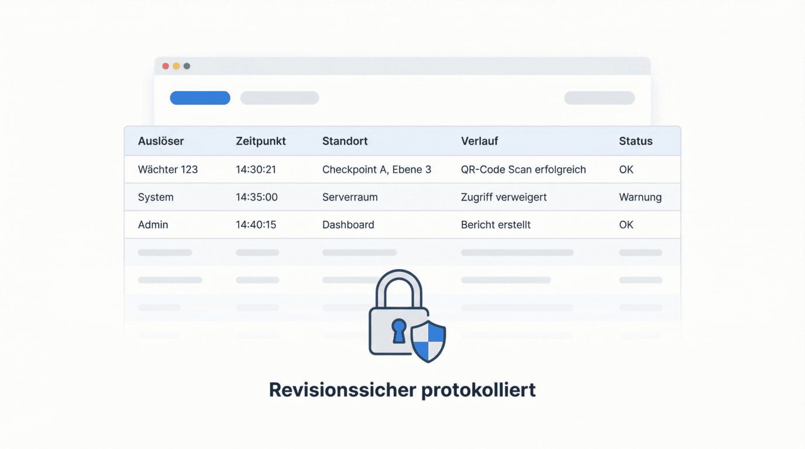Image resolution: width=805 pixels, height=449 pixels.
Task: Click the Standort column header
Action: (x=345, y=141)
